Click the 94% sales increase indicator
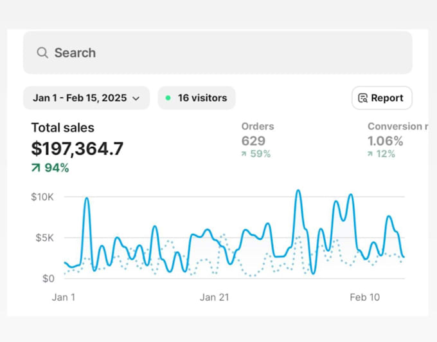Viewport: 437px width, 342px height. 50,168
